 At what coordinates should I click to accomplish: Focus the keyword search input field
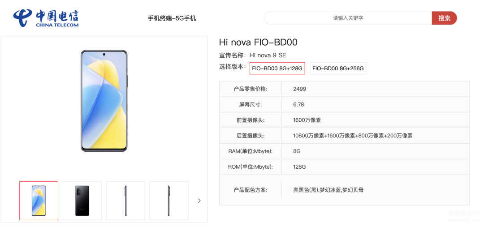coord(348,18)
